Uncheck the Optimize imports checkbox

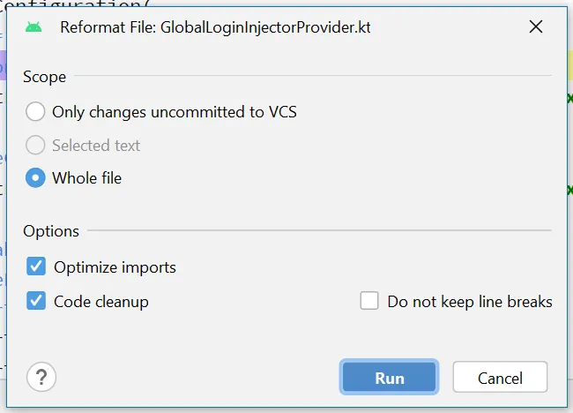pos(36,267)
